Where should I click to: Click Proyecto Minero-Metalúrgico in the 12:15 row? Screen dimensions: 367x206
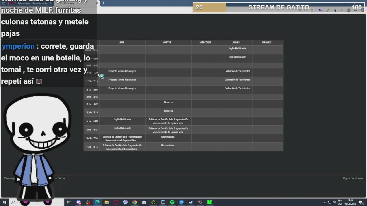point(122,88)
